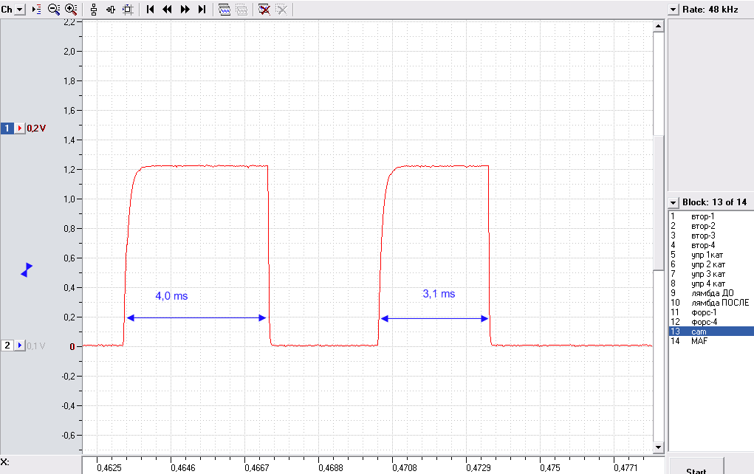This screenshot has height=474, width=754.
Task: Toggle channel 1 button
Action: [7, 128]
